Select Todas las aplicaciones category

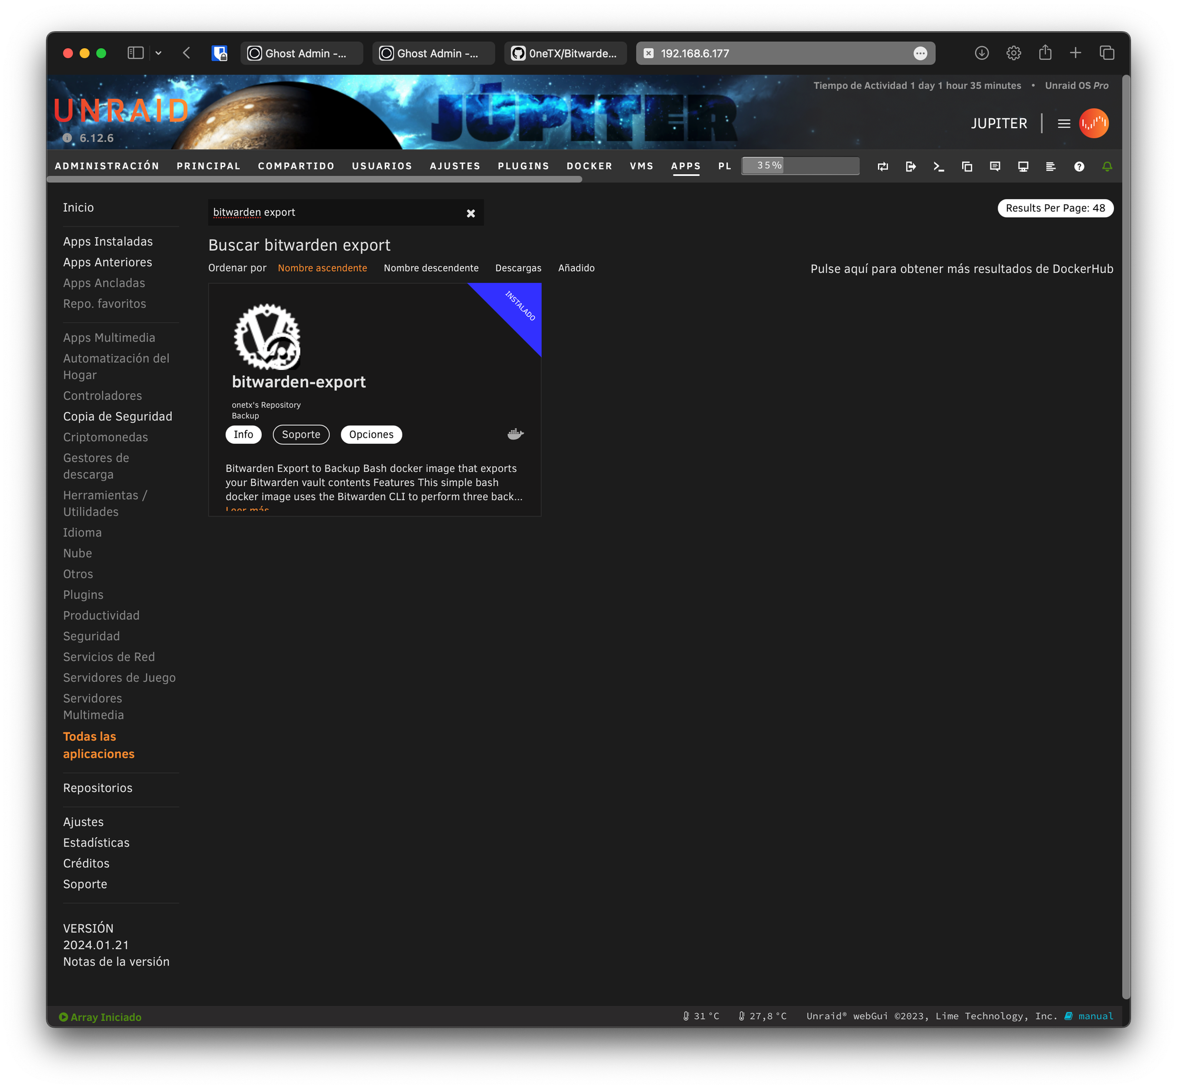coord(98,745)
